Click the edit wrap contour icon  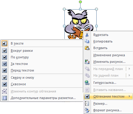click(4, 91)
